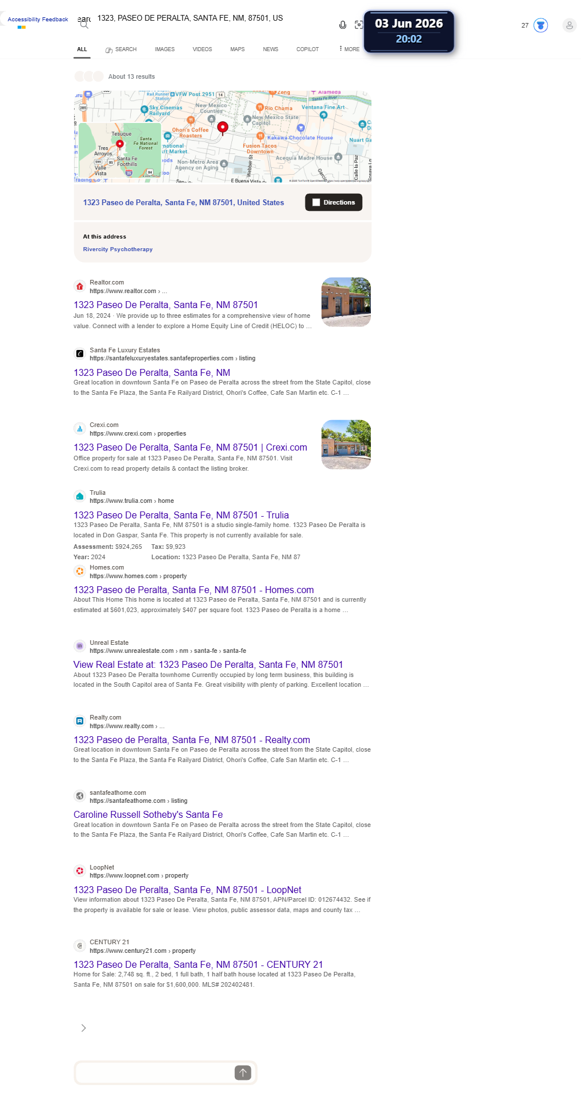The image size is (581, 1104).
Task: Open Crexi.com listing result title
Action: 190,447
